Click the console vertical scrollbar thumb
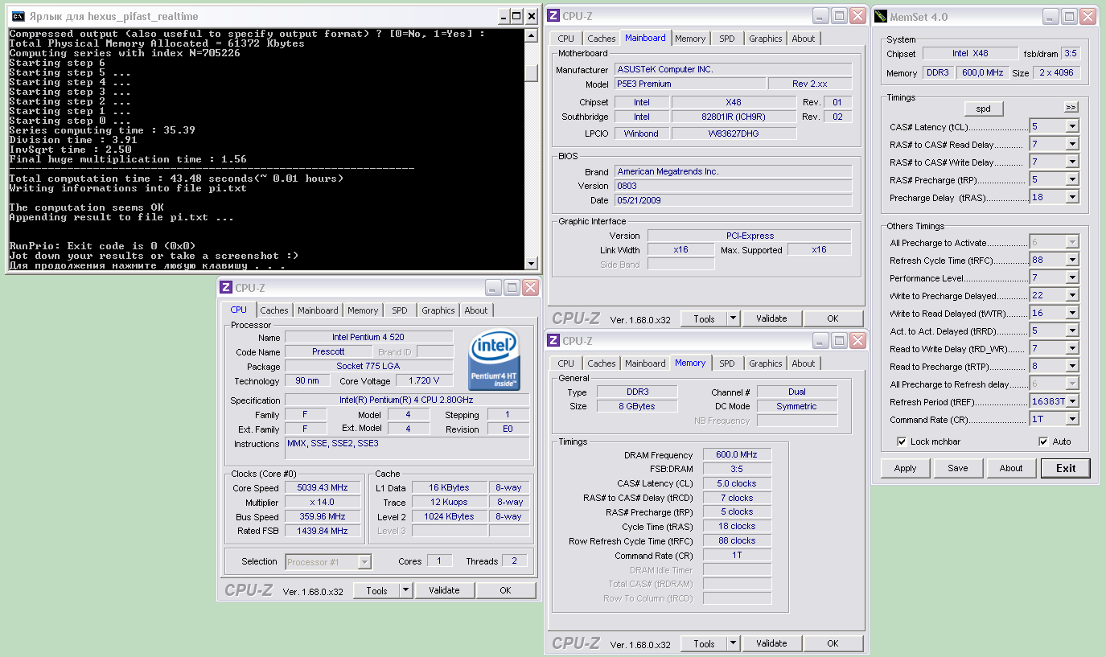Viewport: 1106px width, 657px height. [x=530, y=72]
